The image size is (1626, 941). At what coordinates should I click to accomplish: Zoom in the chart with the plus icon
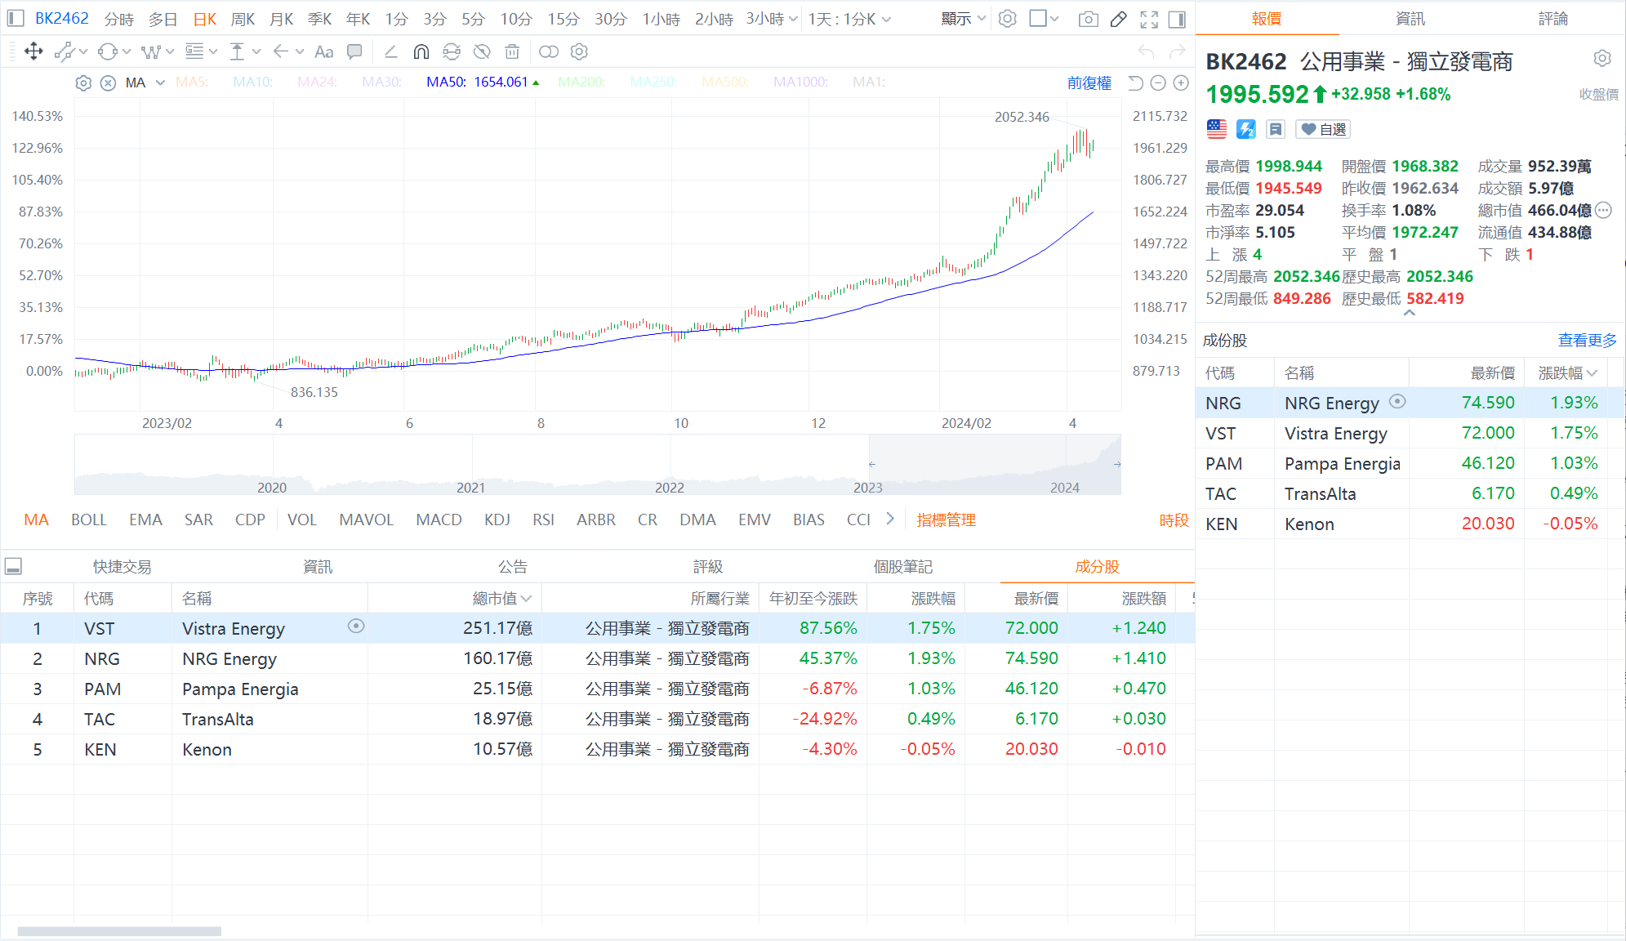1180,83
